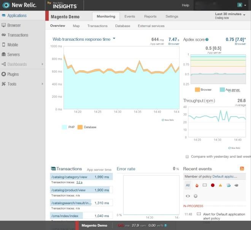This screenshot has height=230, width=251.
Task: Click the Apdex score help icon
Action: coord(207,40)
